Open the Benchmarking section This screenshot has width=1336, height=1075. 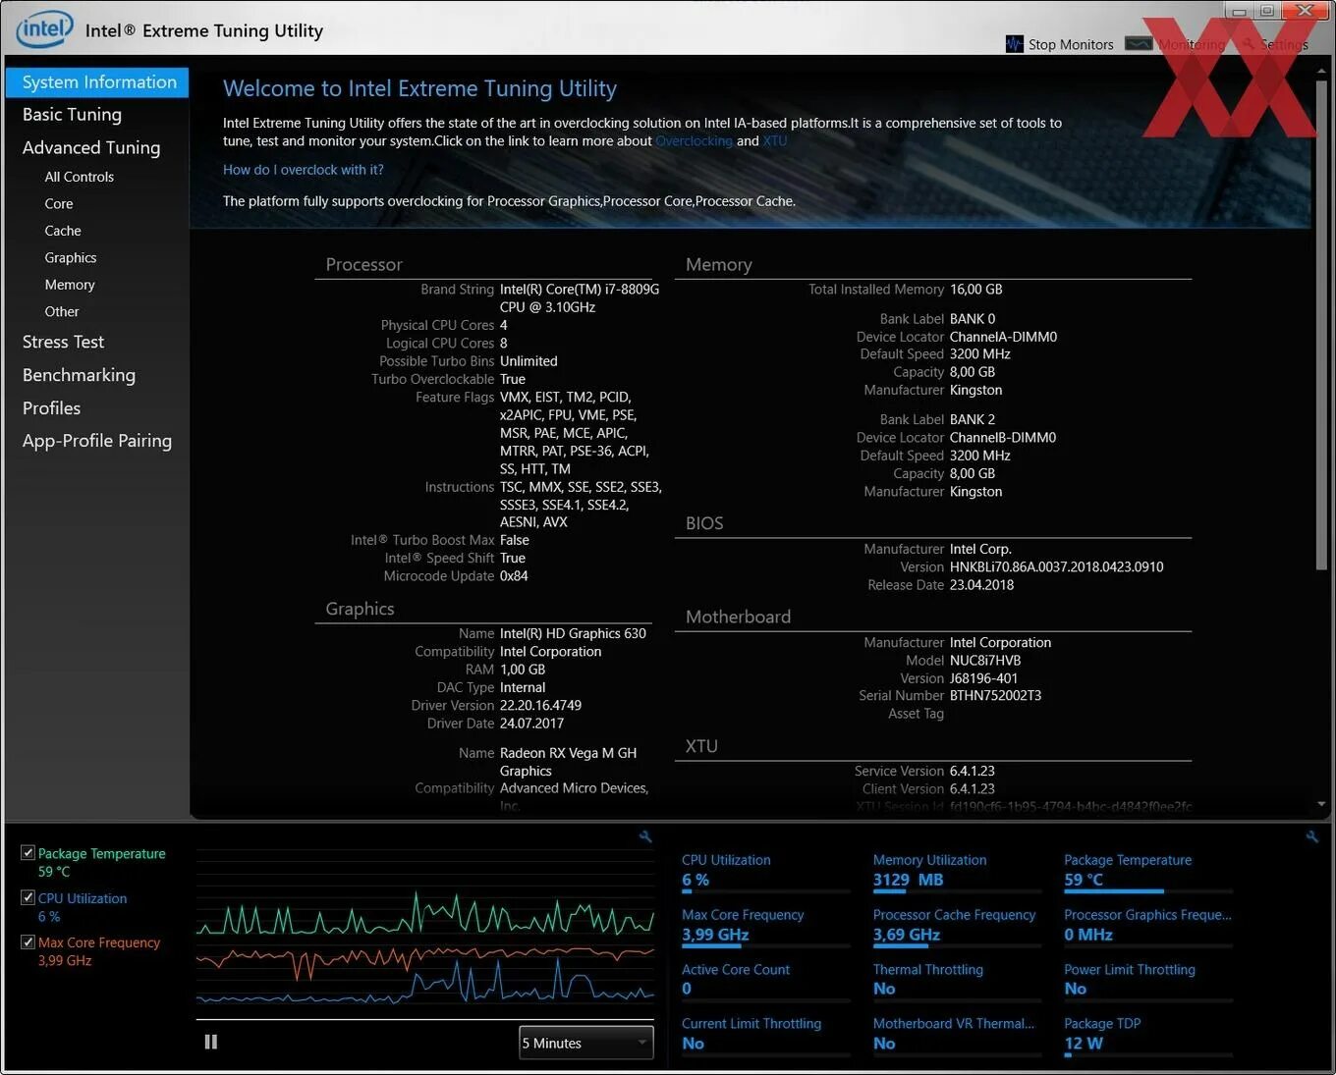coord(79,376)
